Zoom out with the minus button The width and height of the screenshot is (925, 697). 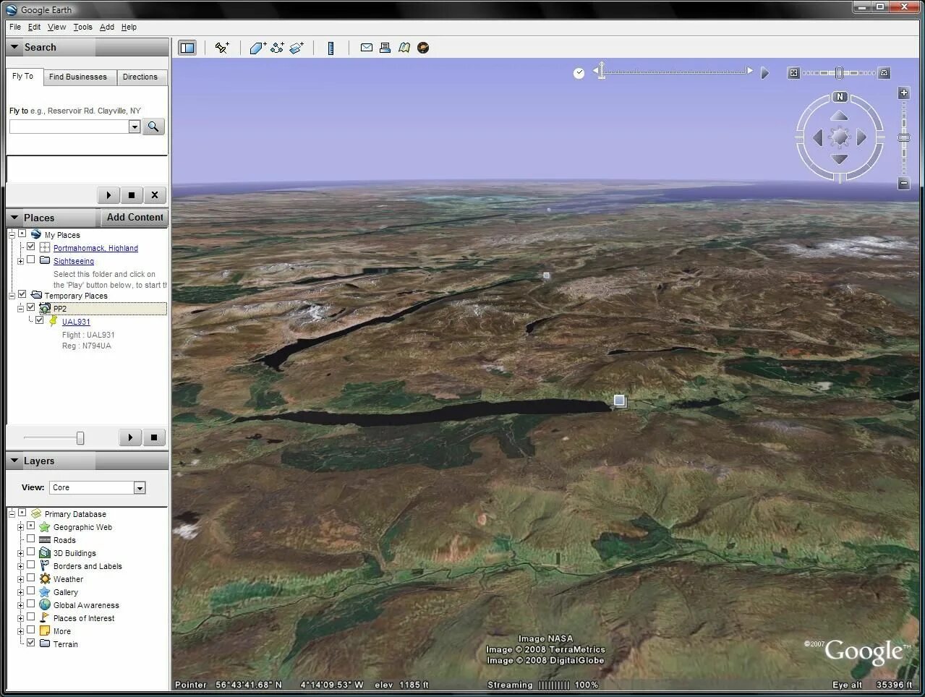[x=903, y=184]
